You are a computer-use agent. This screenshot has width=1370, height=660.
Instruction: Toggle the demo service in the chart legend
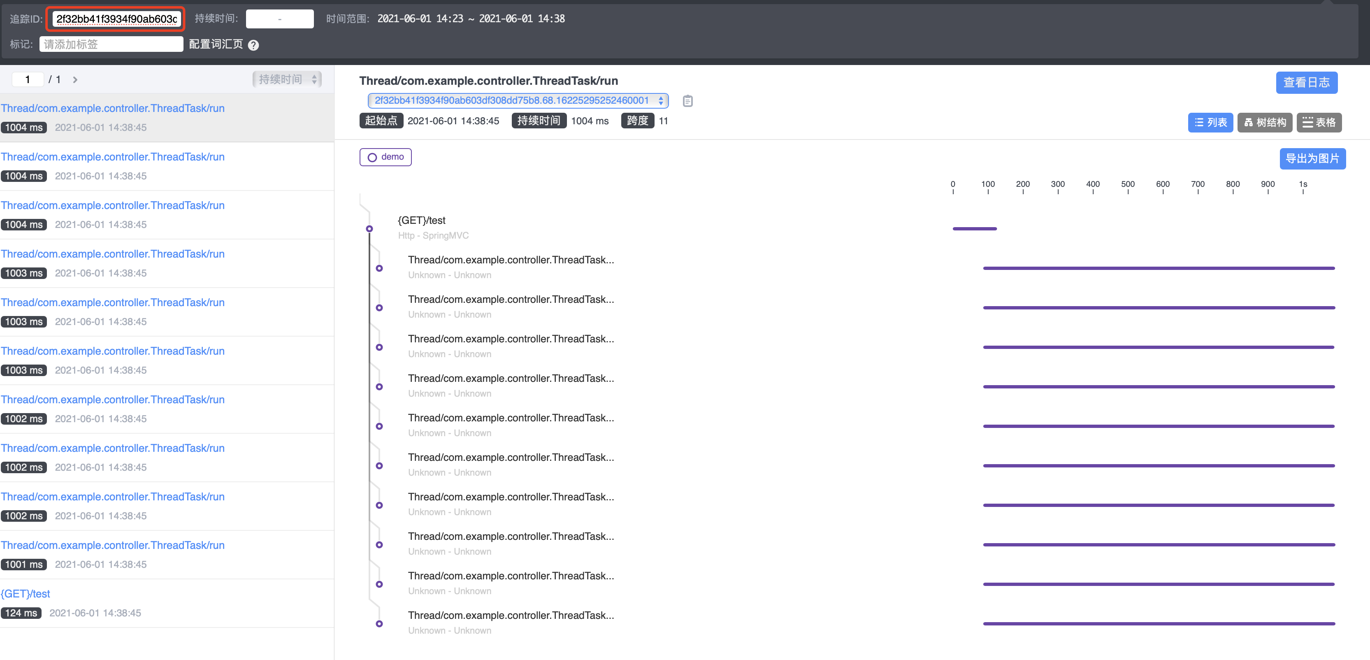(x=385, y=157)
